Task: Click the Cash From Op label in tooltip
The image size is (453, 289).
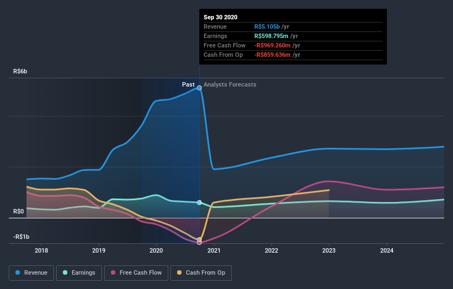Action: (223, 55)
